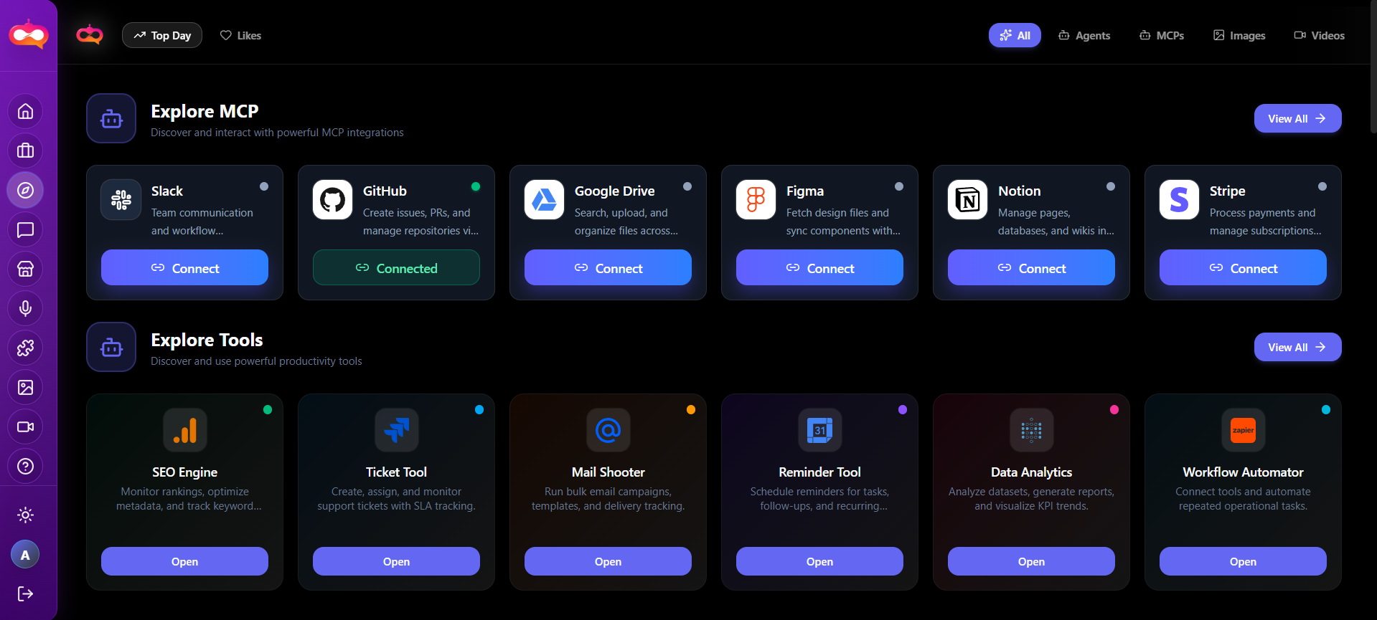Open the Reminder Tool
Viewport: 1377px width, 620px height.
pyautogui.click(x=819, y=561)
